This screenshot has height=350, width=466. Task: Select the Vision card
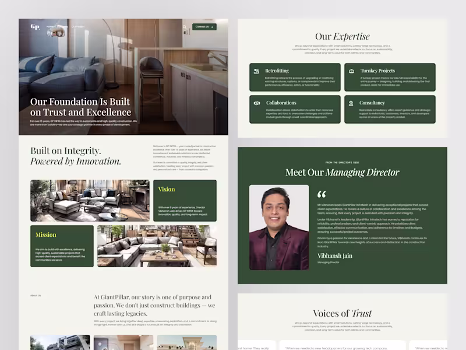(x=185, y=201)
